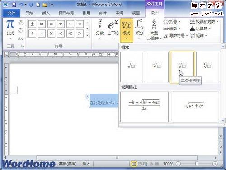
Task: Create new document with blank page icon
Action: (38, 5)
